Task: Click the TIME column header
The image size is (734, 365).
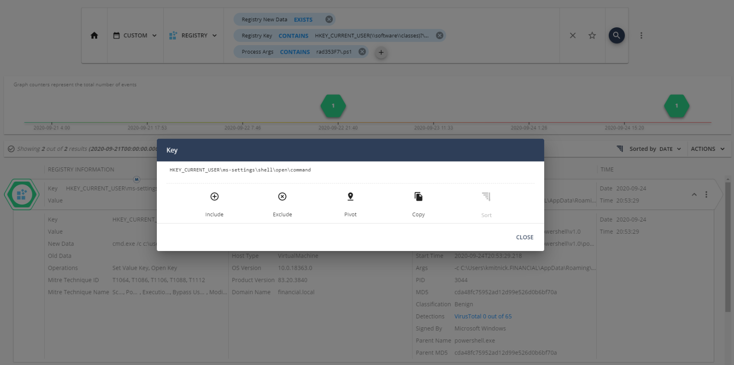Action: point(607,169)
